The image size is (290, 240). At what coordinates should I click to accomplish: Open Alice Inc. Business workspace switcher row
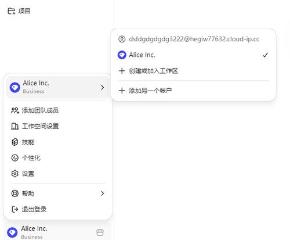click(x=58, y=87)
